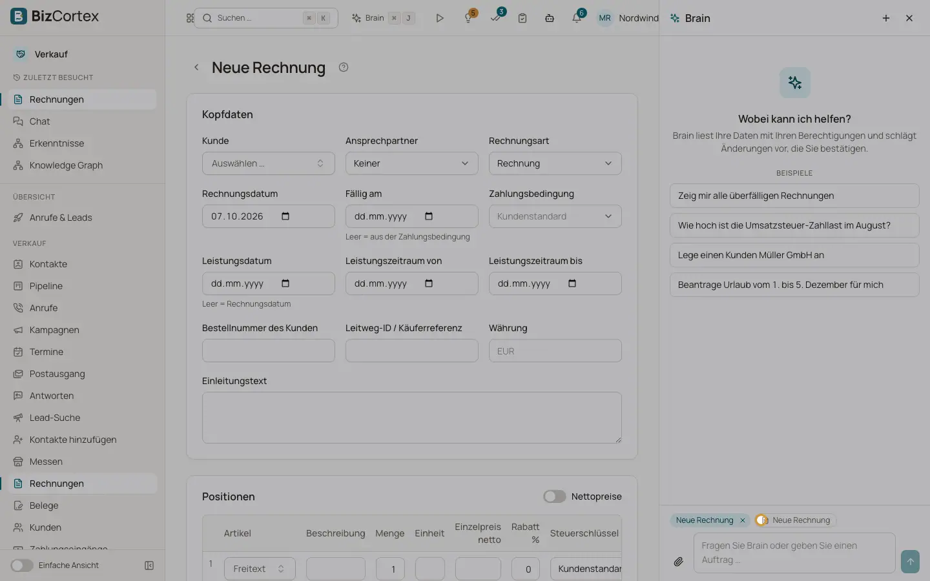Open the help icon next to Neue Rechnung
930x581 pixels.
click(x=344, y=67)
